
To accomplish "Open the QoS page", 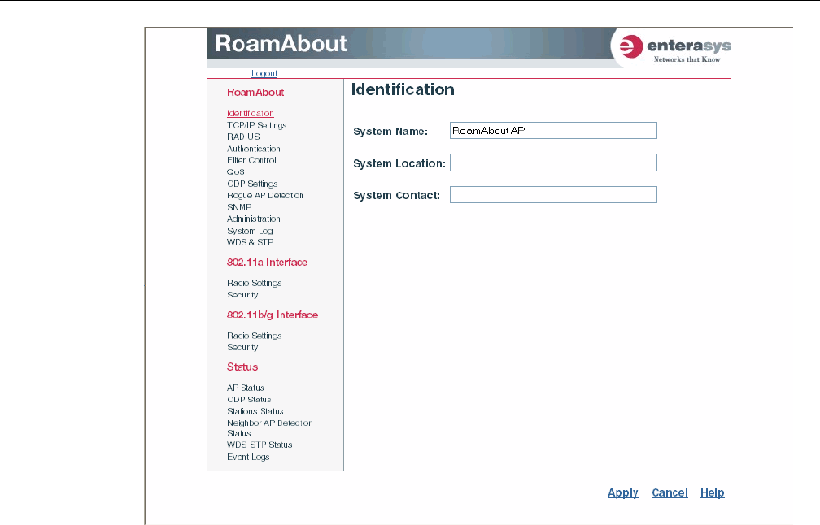I will point(235,171).
